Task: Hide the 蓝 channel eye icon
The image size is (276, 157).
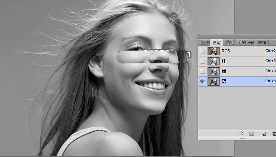Action: pos(202,81)
